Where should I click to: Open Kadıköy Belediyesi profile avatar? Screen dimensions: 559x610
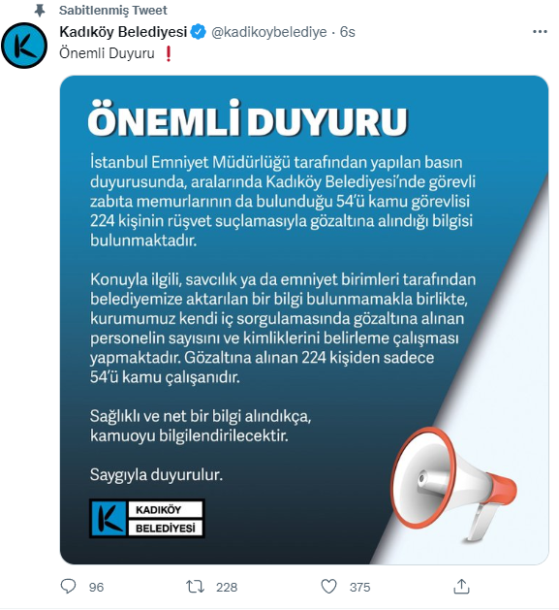click(24, 46)
